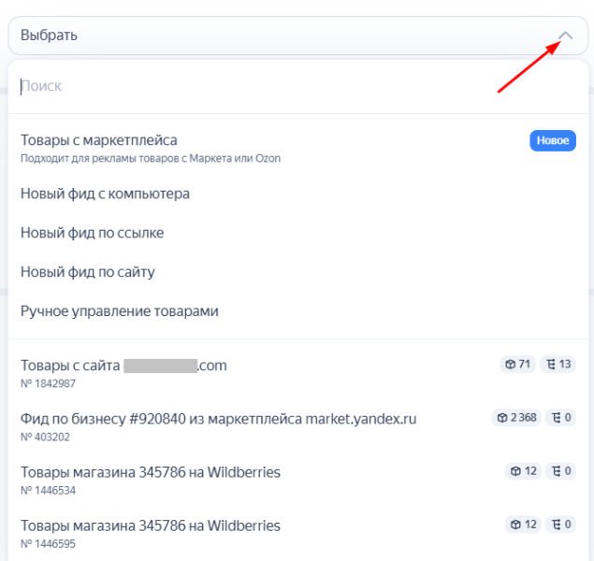
Task: Click tree icon badge of feed №1446534
Action: coord(561,471)
